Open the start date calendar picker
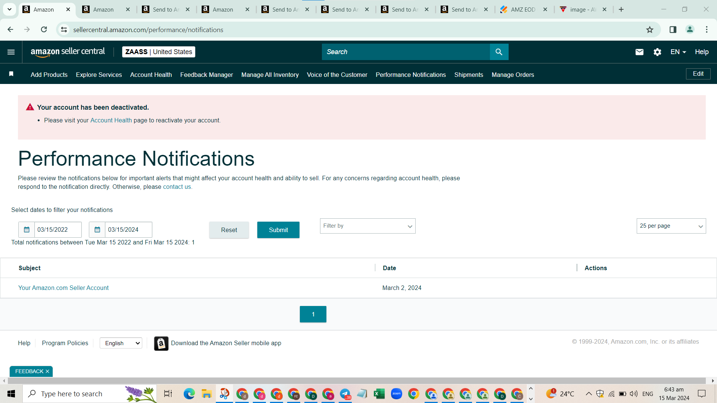Screen dimensions: 717x403 pyautogui.click(x=27, y=229)
